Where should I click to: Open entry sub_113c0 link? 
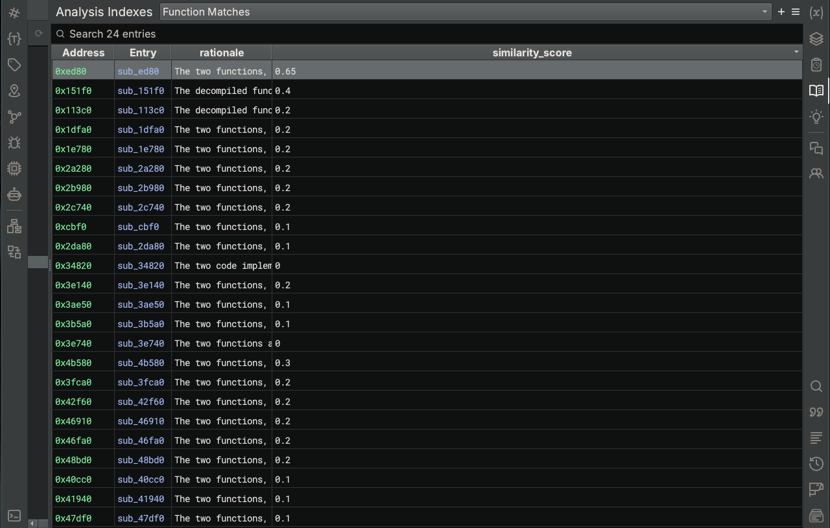pyautogui.click(x=141, y=110)
